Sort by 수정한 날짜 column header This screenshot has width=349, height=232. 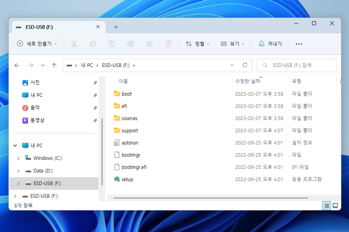click(x=248, y=81)
